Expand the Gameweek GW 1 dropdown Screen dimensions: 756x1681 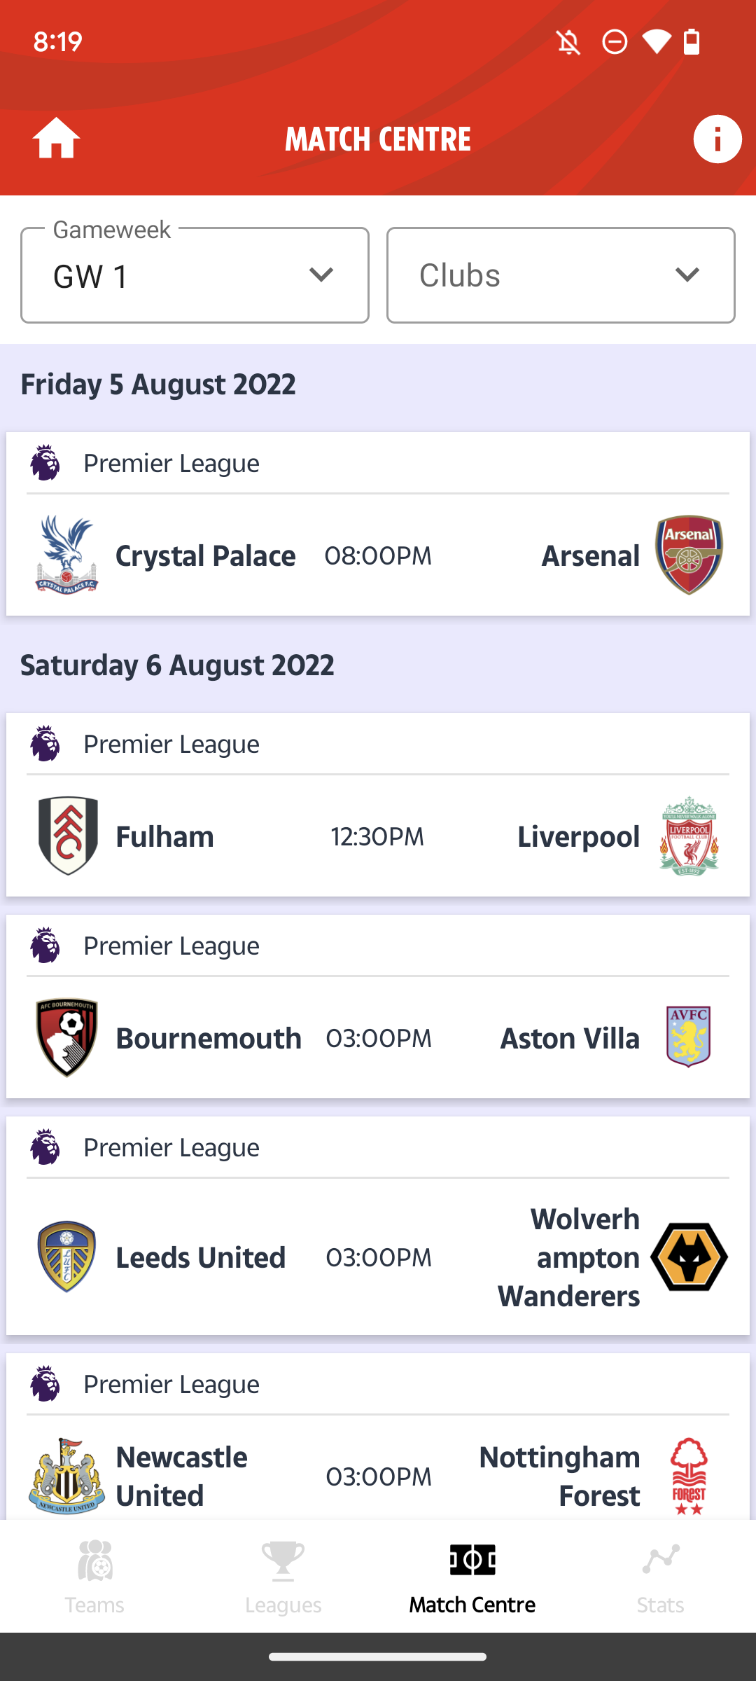coord(195,275)
